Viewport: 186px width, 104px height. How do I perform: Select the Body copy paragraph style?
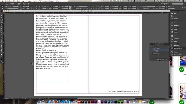coord(159,50)
